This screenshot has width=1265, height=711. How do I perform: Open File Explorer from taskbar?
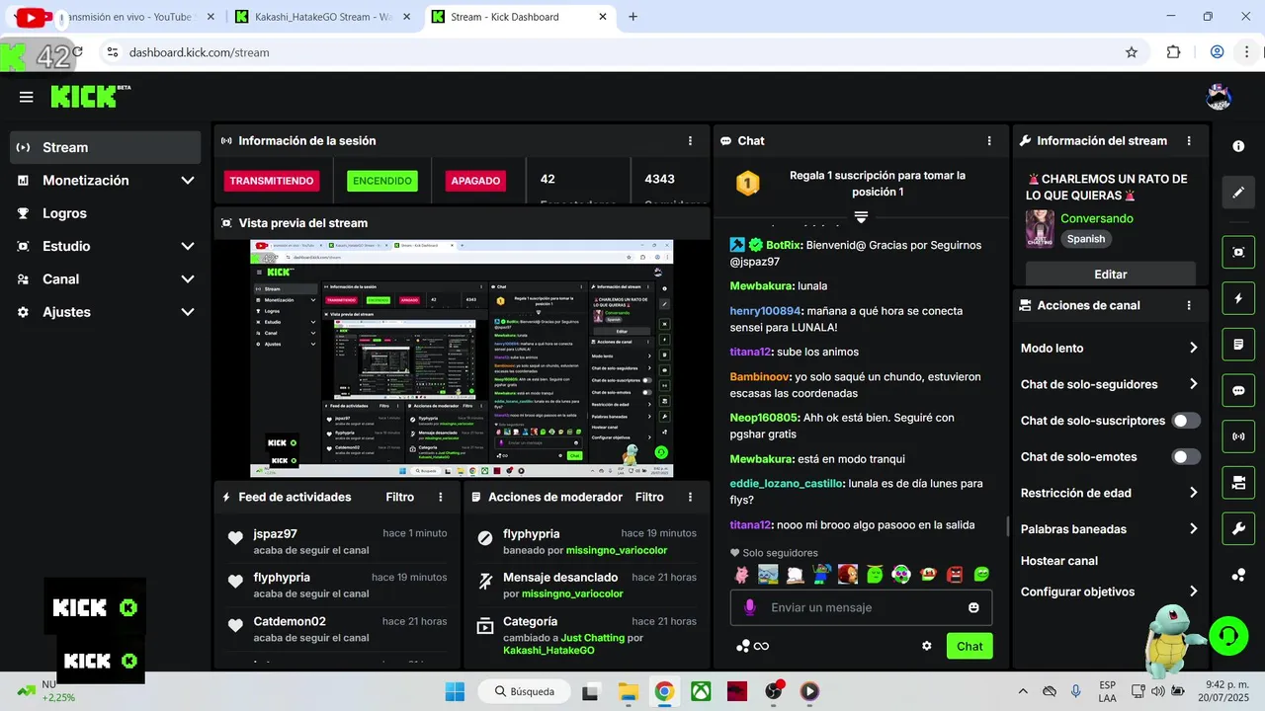[x=628, y=691]
